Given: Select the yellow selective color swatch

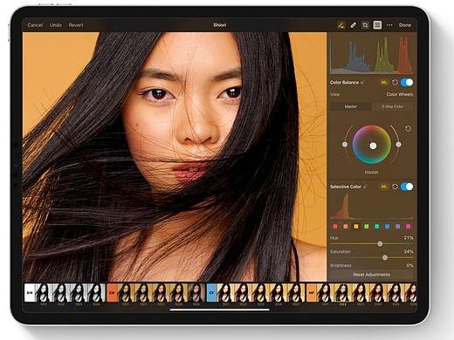Looking at the screenshot, I should tap(356, 227).
